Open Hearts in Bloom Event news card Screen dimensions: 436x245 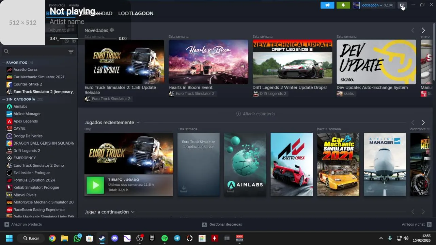(208, 62)
